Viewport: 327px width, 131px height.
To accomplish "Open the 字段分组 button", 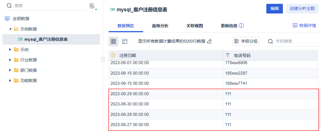I will click(246, 41).
